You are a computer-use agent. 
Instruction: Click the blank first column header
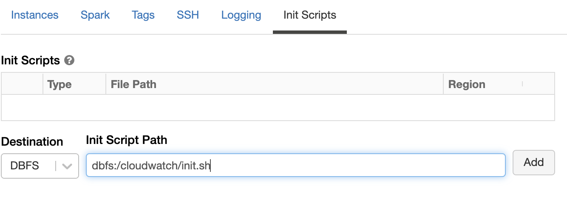click(x=22, y=84)
